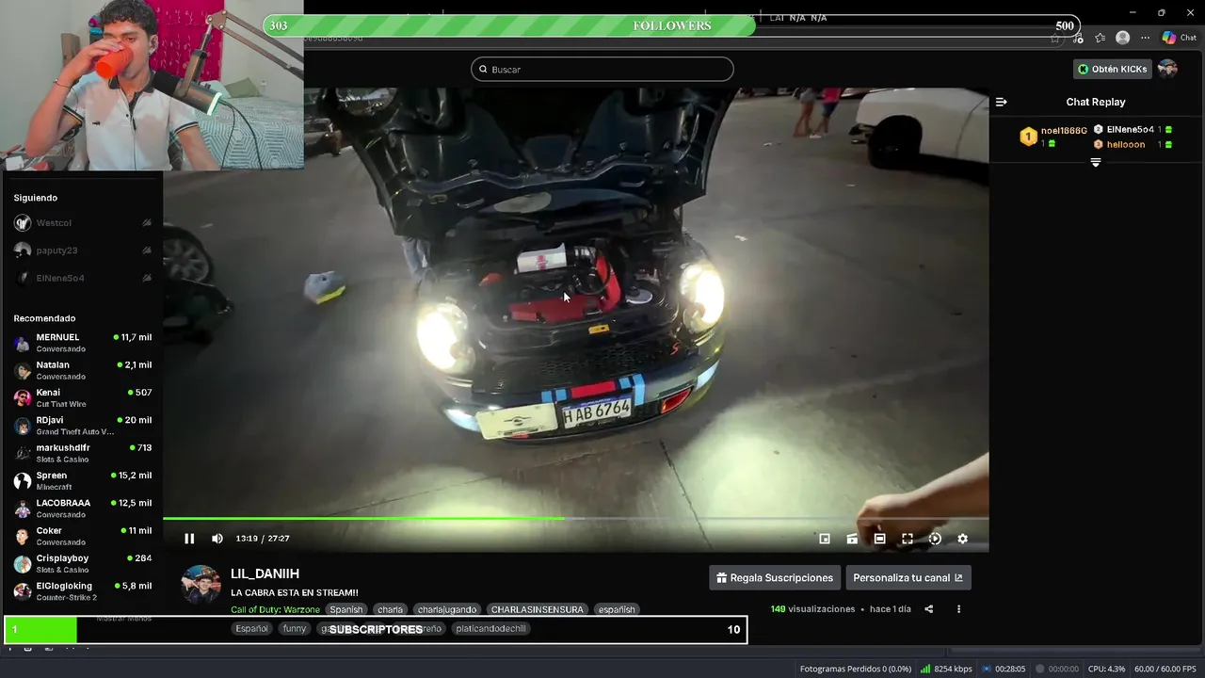
Task: Collapse the Chat Replay panel
Action: pyautogui.click(x=1001, y=102)
